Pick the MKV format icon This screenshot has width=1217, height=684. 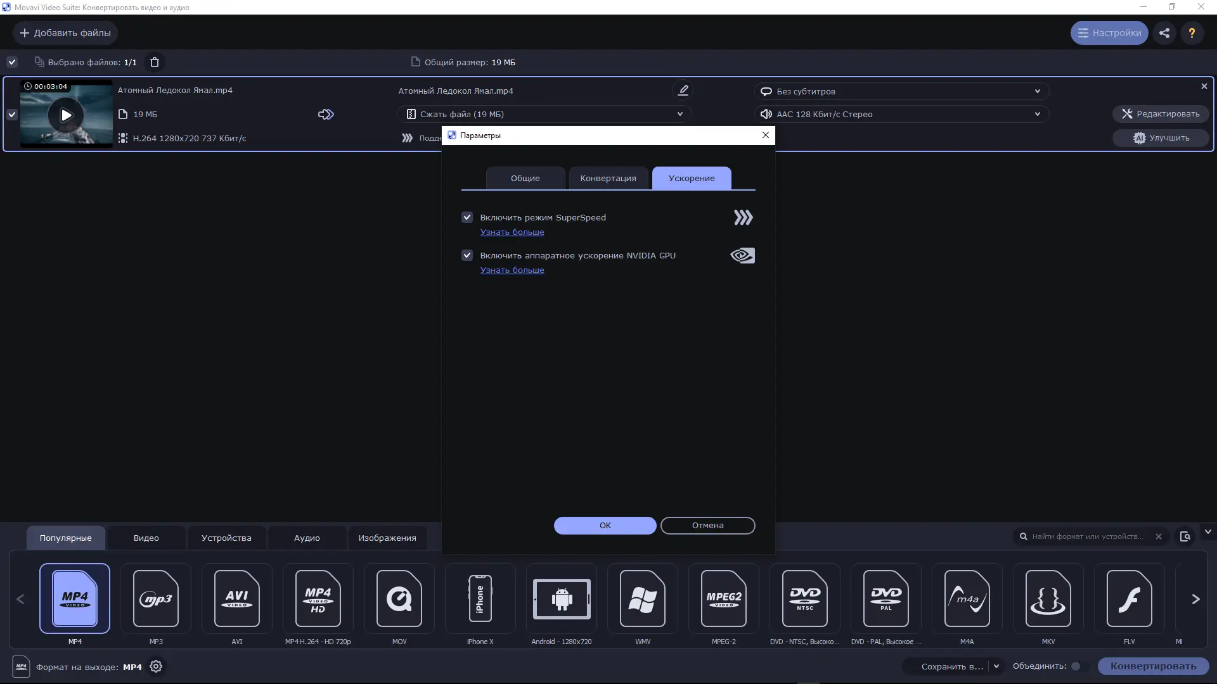[1048, 598]
